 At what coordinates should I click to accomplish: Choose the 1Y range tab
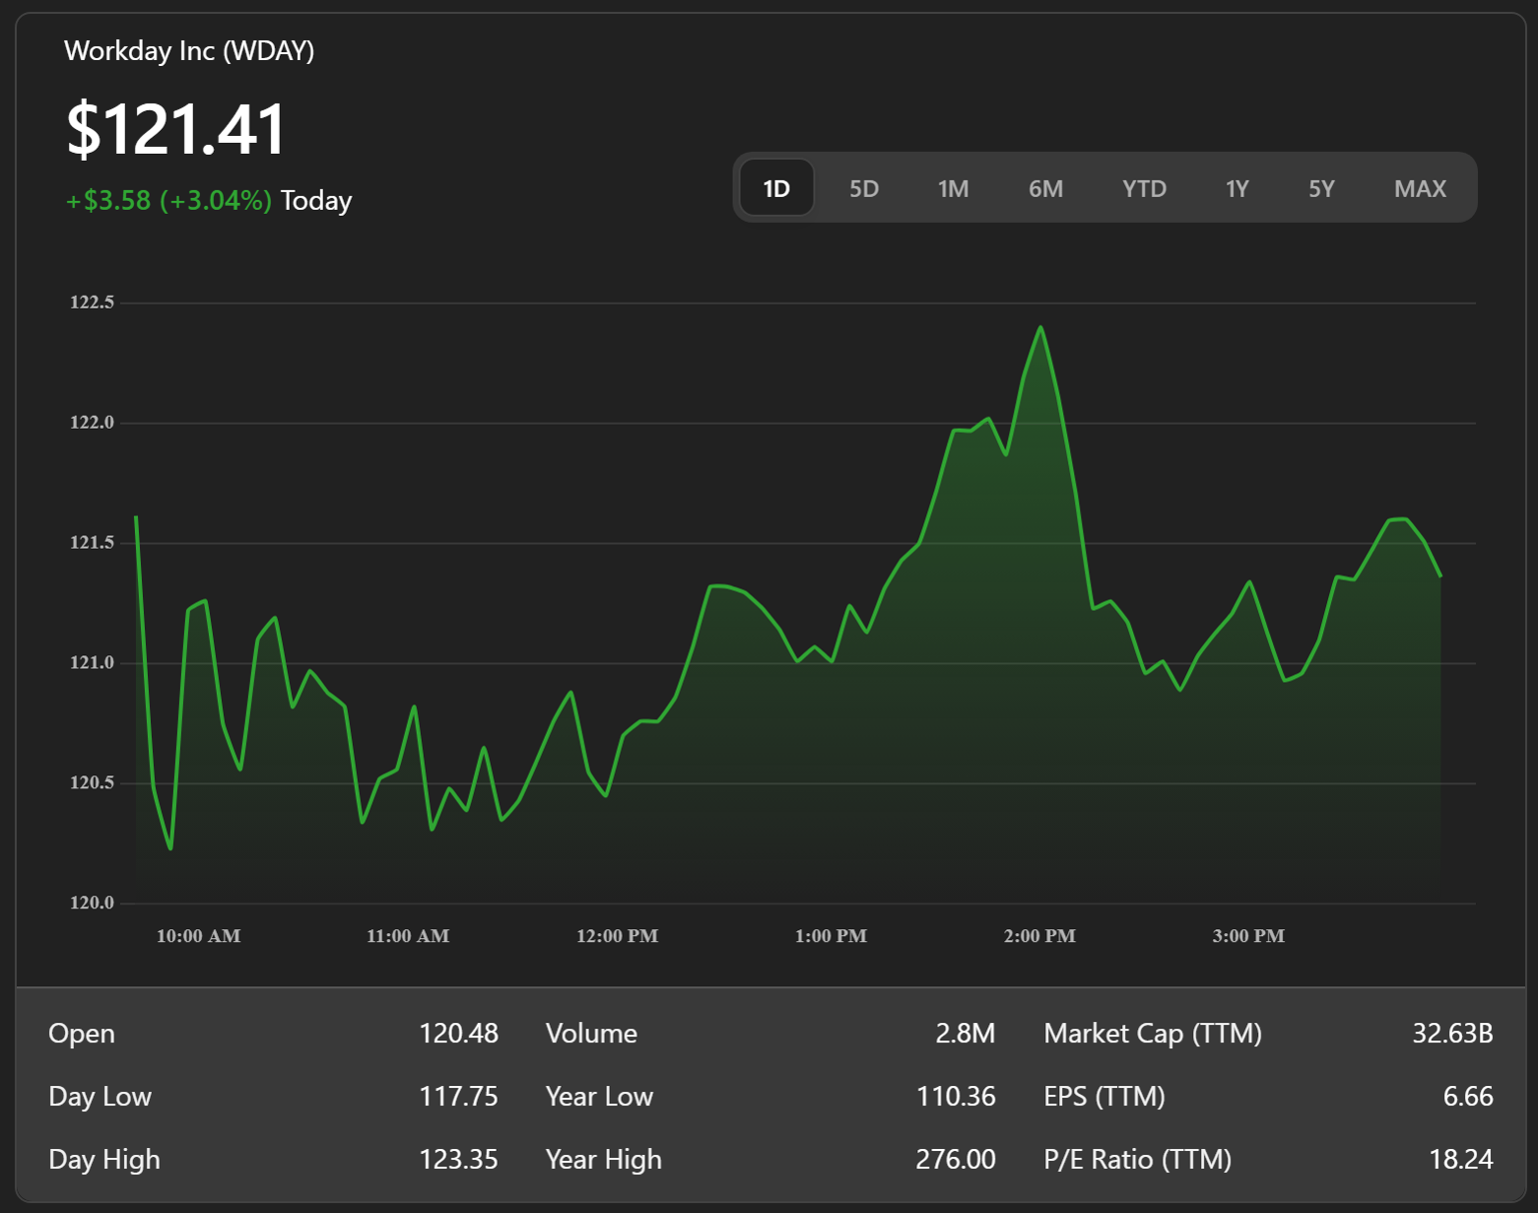(1237, 188)
